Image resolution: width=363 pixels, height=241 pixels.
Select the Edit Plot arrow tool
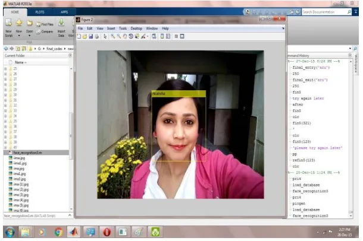pyautogui.click(x=105, y=36)
